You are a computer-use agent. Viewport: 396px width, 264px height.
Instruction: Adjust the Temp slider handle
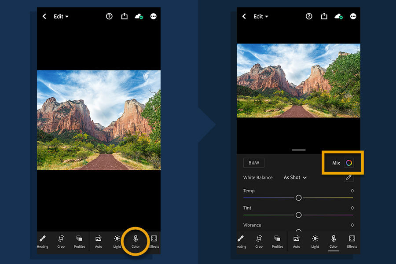pyautogui.click(x=299, y=198)
